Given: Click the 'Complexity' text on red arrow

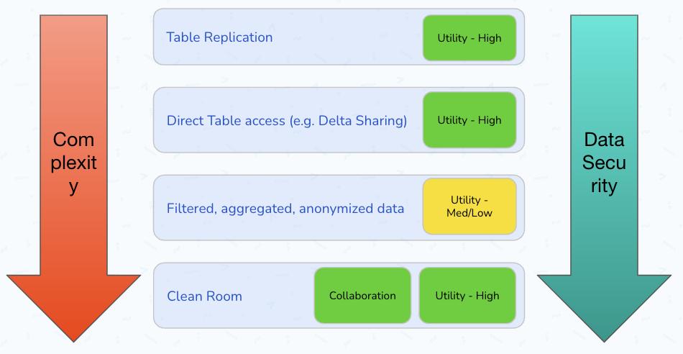Looking at the screenshot, I should 73,163.
